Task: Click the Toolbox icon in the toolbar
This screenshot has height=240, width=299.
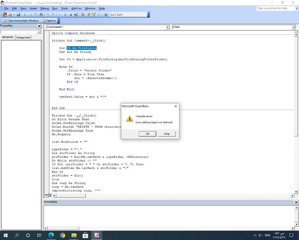Action: [99, 14]
